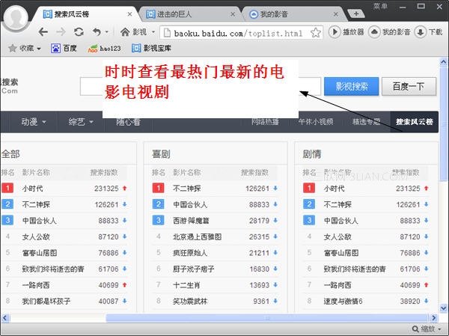Open 厨子戏子痞子 in the 喜剧 list

tap(194, 269)
